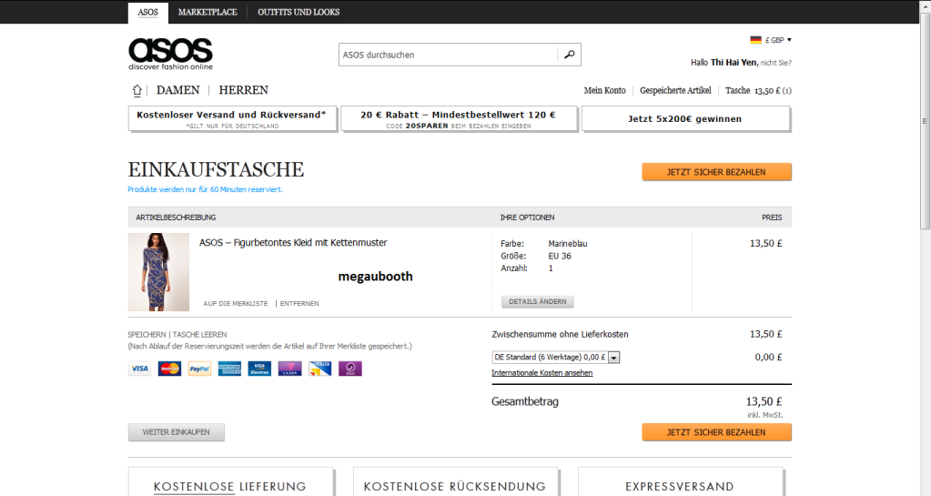
Task: Open Internationale Kosten ansehen link
Action: pyautogui.click(x=542, y=373)
